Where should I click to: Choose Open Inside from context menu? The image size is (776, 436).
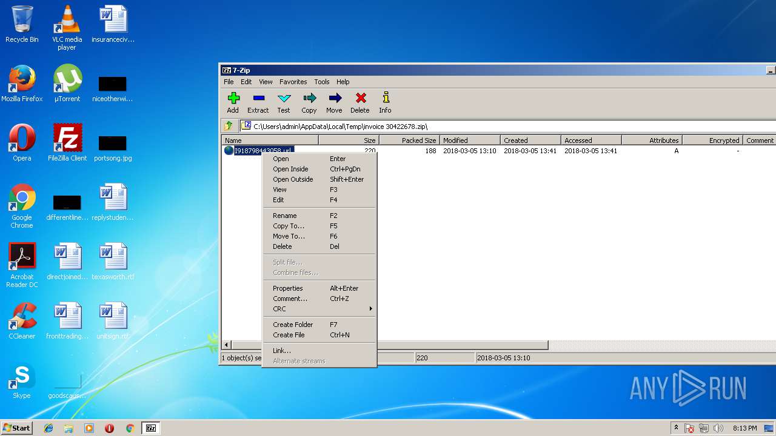point(319,169)
